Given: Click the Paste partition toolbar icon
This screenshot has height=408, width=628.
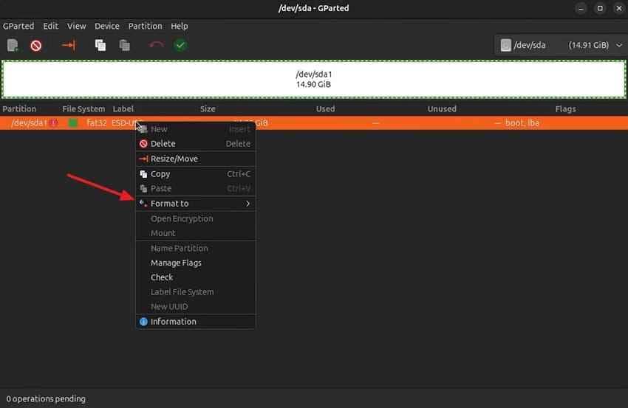Looking at the screenshot, I should point(125,45).
